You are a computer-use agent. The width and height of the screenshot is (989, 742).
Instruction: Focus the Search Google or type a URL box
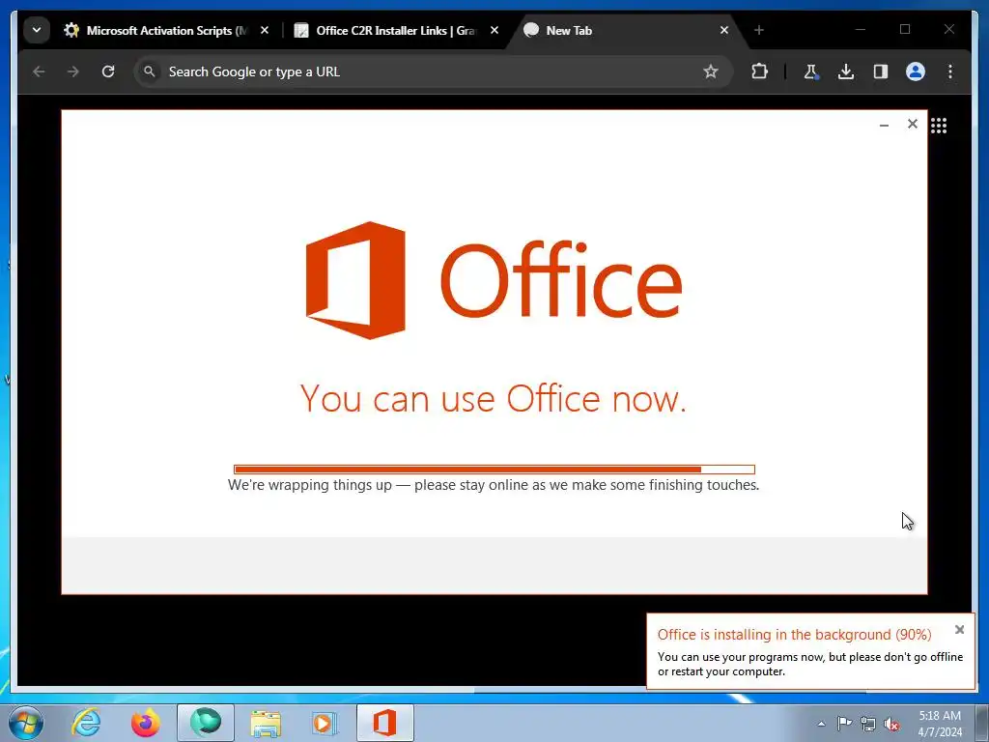coord(433,71)
